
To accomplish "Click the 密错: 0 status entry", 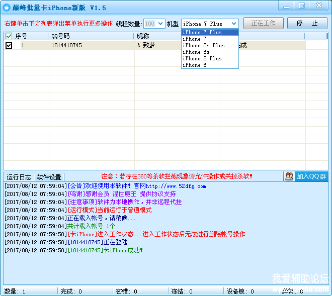I will click(126, 291).
